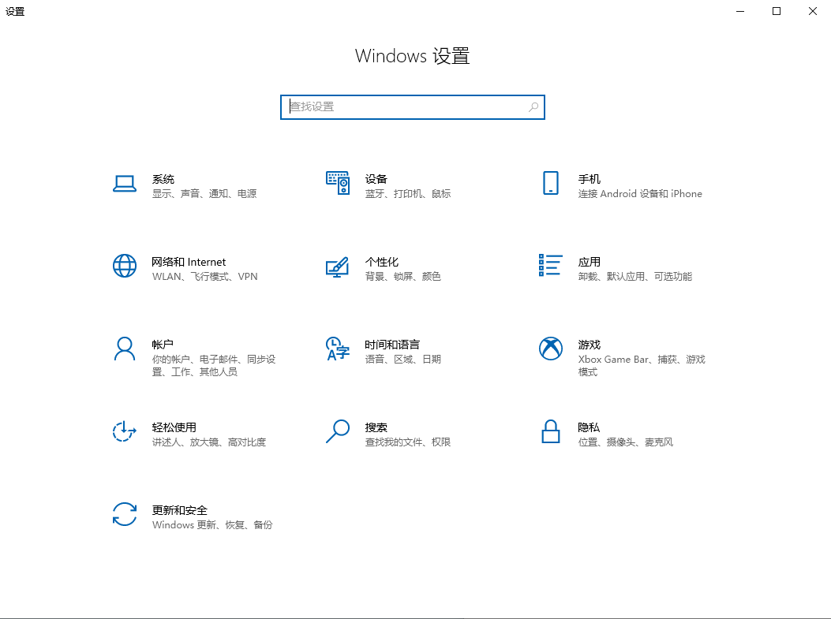The height and width of the screenshot is (619, 831).
Task: Click the list icon for 应用
Action: tap(550, 266)
